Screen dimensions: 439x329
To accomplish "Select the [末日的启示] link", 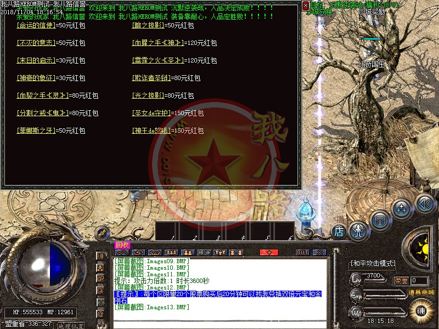I will pos(36,60).
